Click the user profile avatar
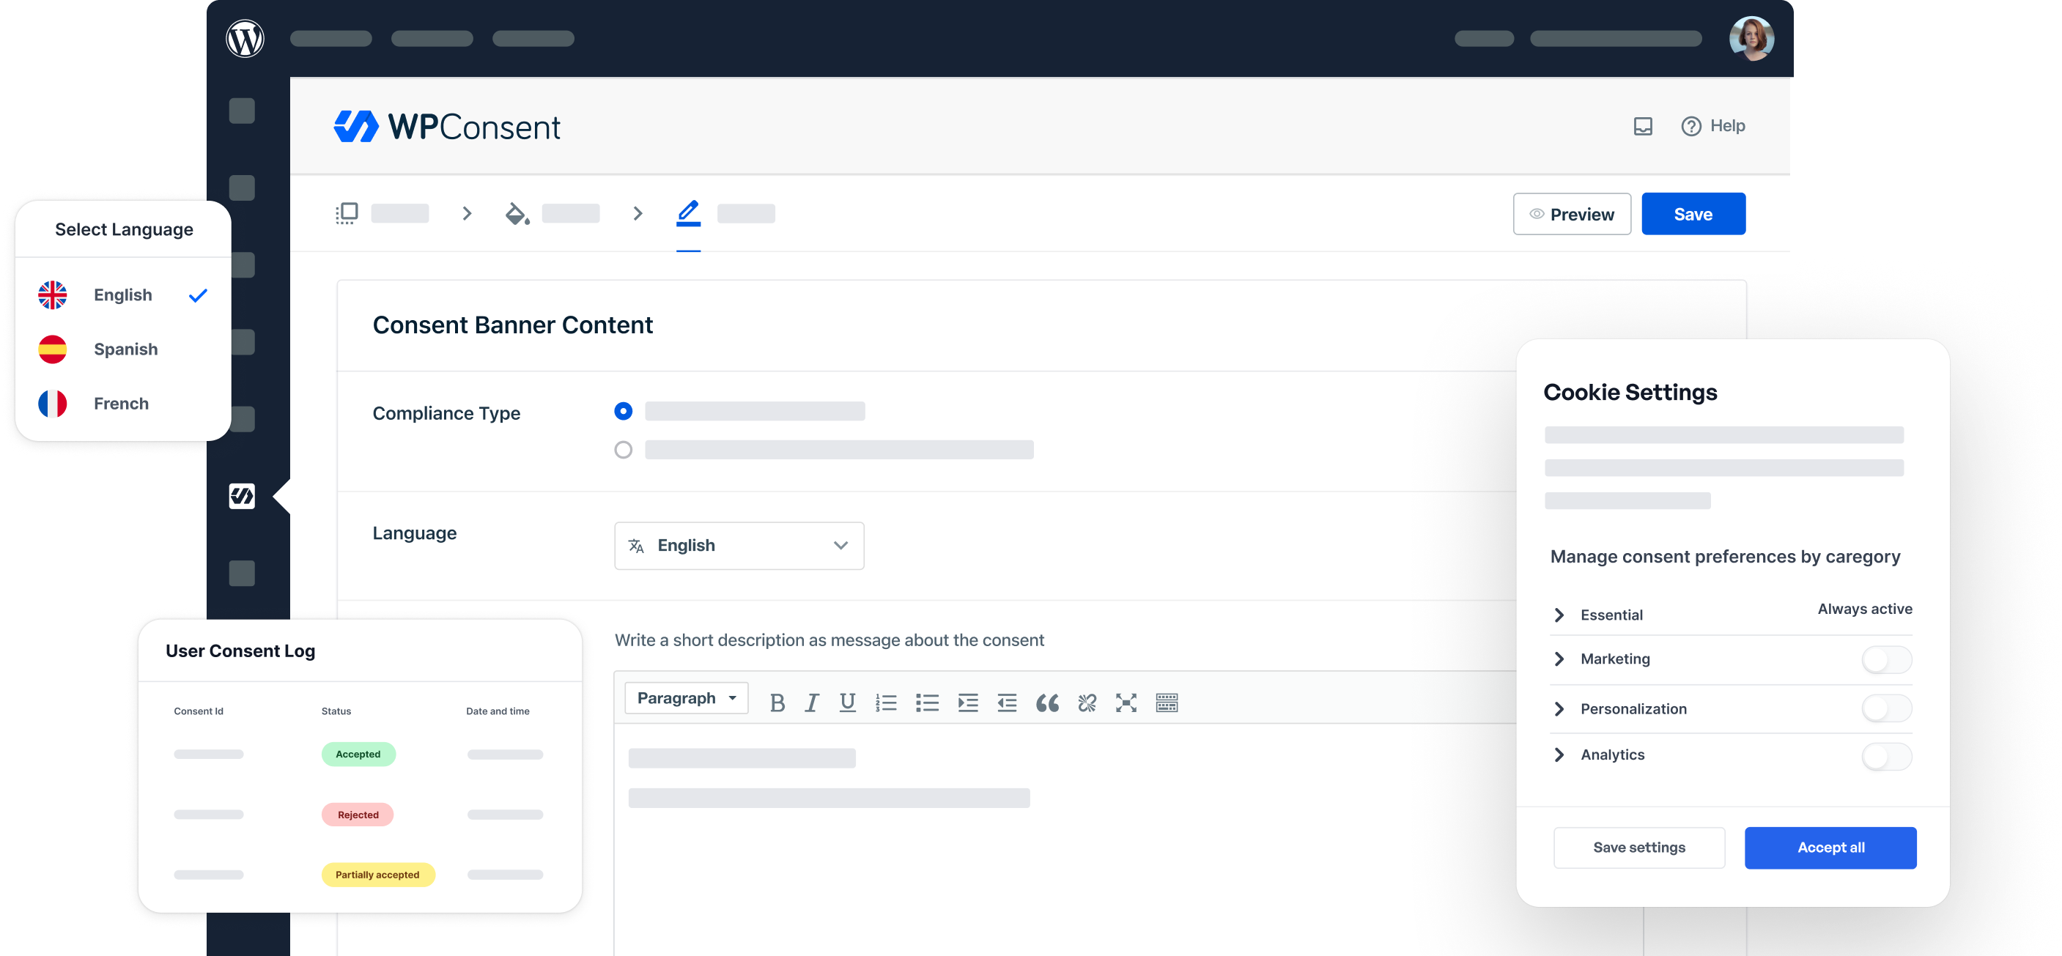Viewport: 2062px width, 956px height. tap(1751, 38)
